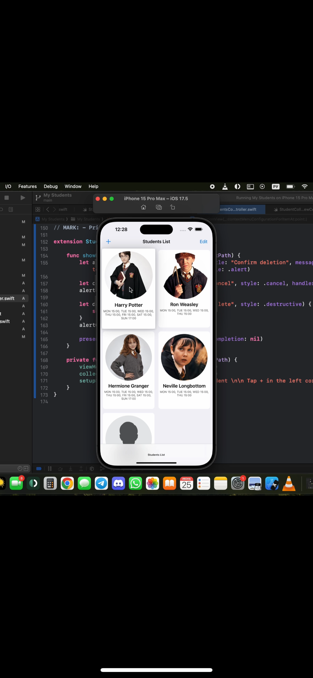Open WhatsApp from the Dock
313x678 pixels.
135,483
